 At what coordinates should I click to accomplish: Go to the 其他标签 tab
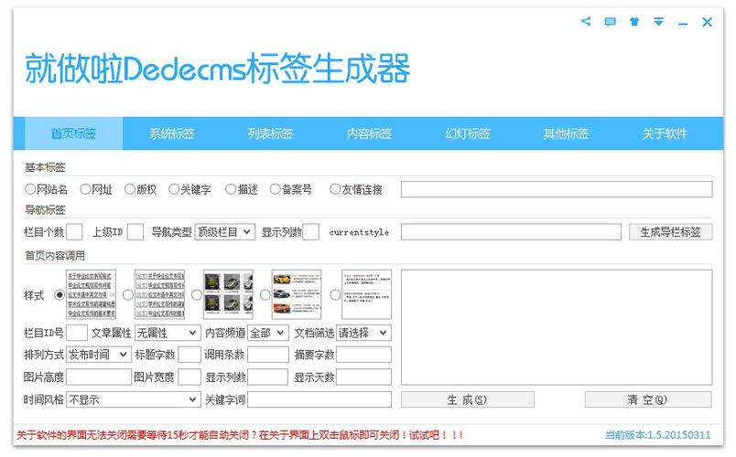click(x=567, y=133)
